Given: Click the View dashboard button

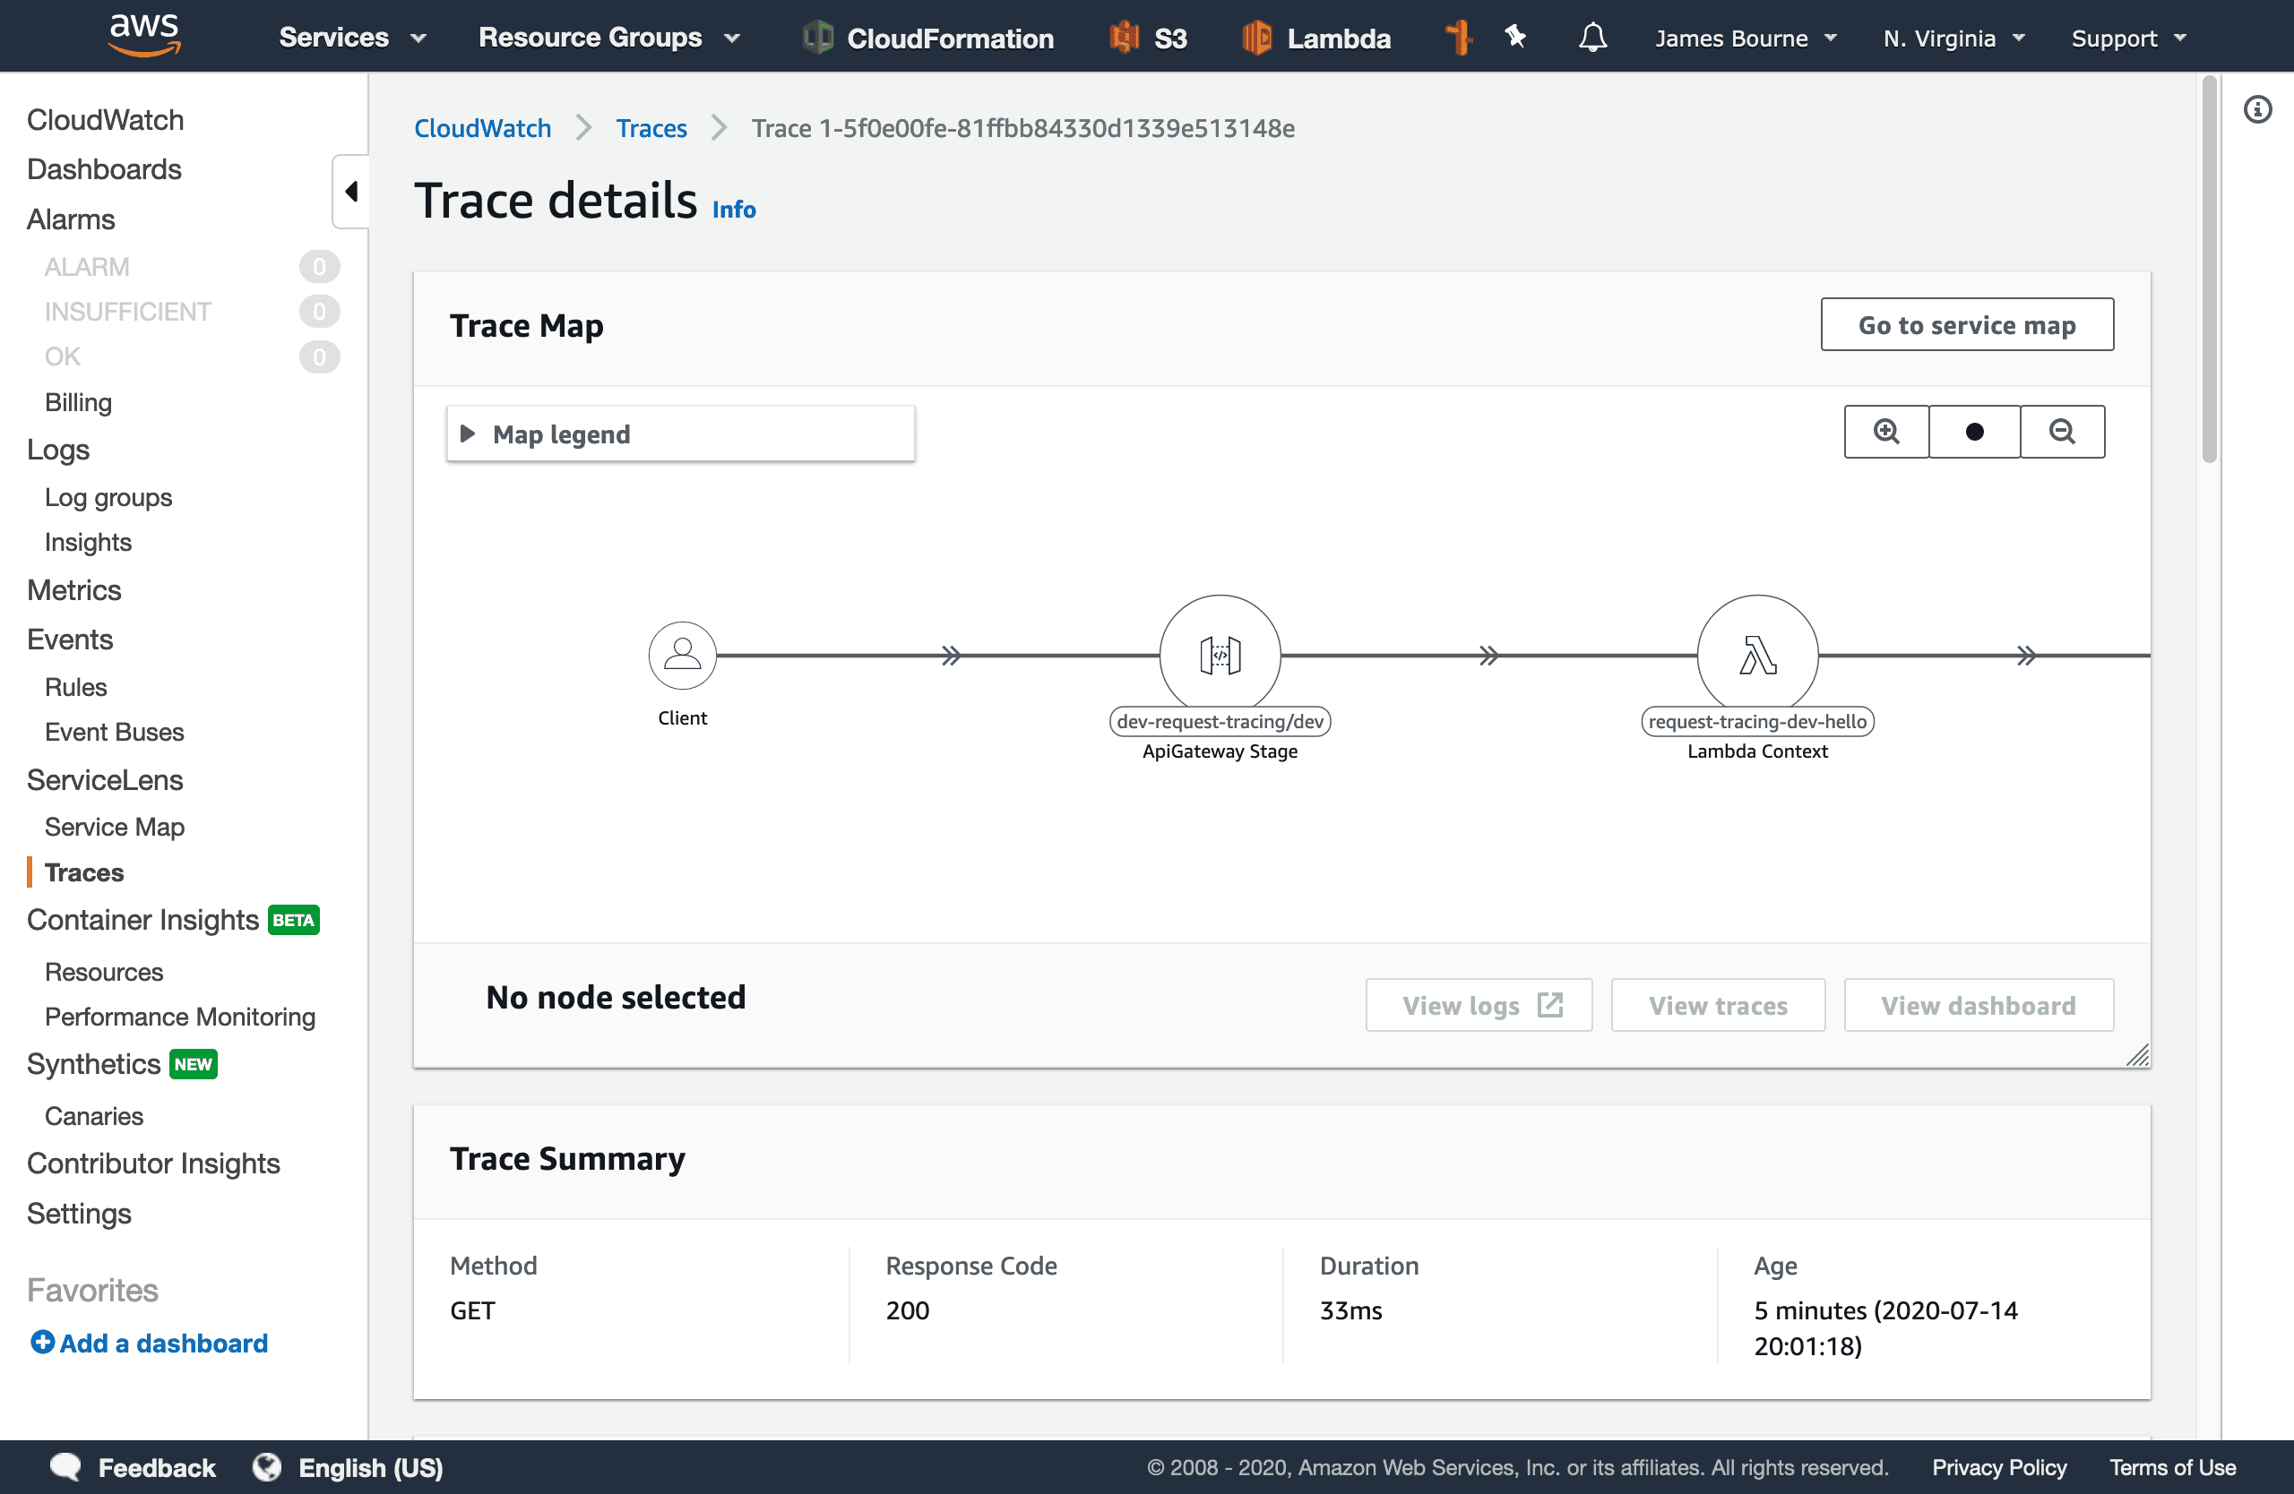Looking at the screenshot, I should 1979,1005.
